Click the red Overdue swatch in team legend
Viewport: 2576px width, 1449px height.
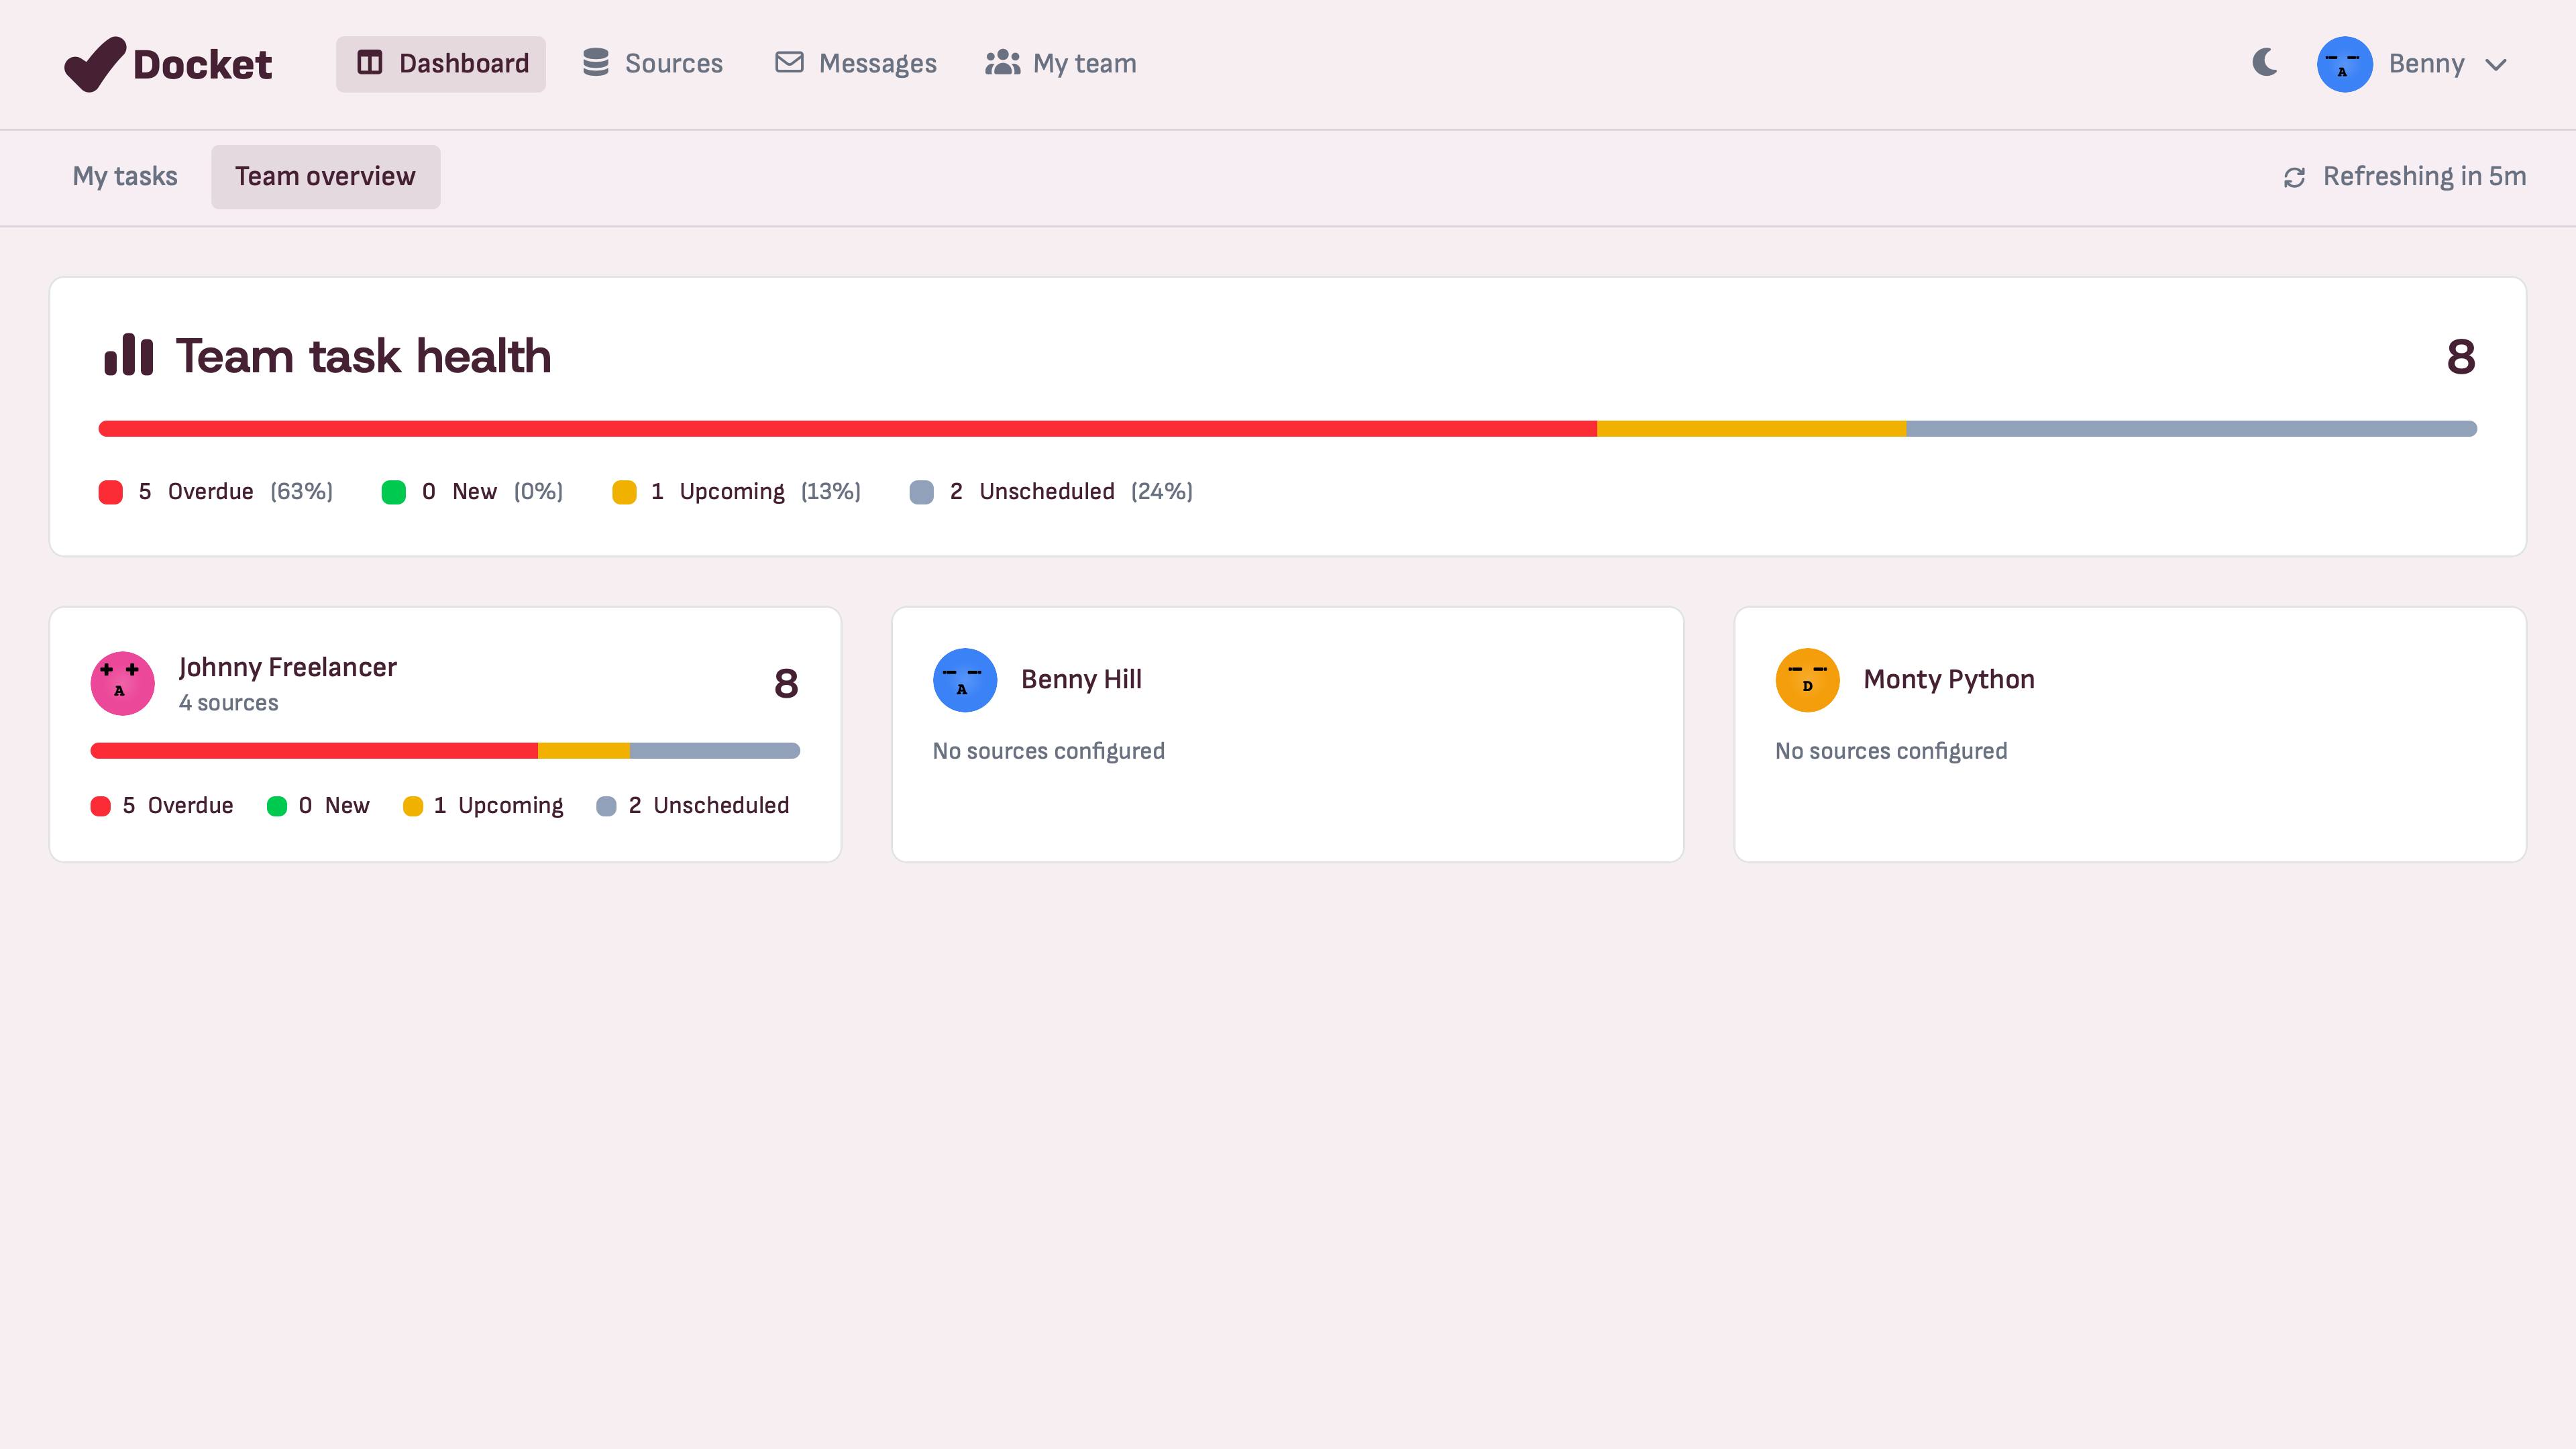coord(111,492)
